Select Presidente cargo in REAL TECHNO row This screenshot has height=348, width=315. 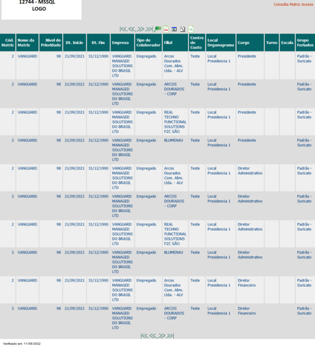tap(247, 112)
